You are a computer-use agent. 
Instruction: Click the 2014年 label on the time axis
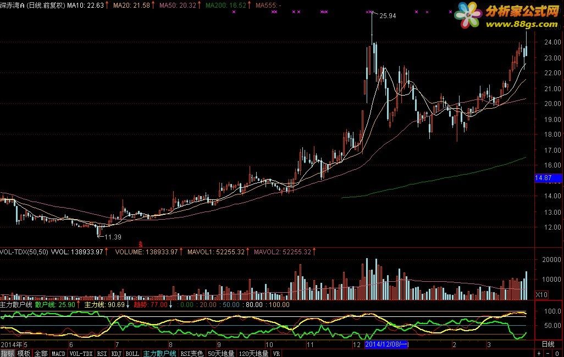pos(11,344)
